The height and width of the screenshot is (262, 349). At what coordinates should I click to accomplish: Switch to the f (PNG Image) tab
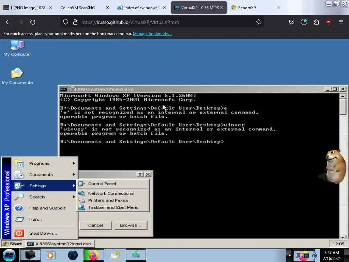pos(28,8)
